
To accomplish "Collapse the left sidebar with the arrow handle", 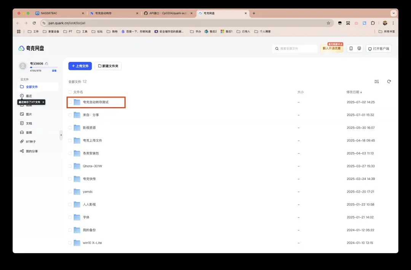I will [x=61, y=135].
